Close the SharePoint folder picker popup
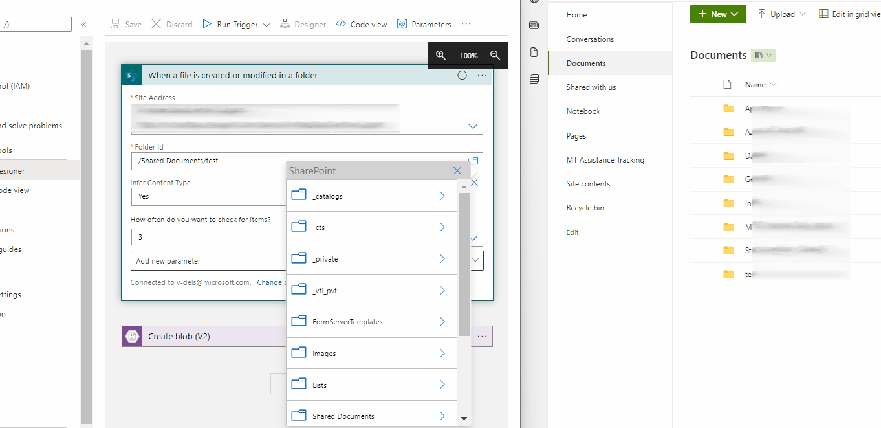 457,170
